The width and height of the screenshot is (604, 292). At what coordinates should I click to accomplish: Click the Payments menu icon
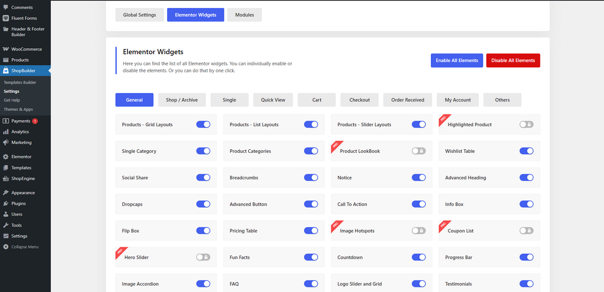(6, 121)
